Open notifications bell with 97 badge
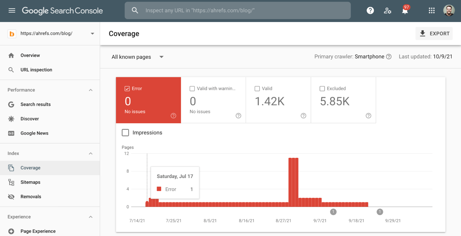The height and width of the screenshot is (236, 461). point(405,11)
